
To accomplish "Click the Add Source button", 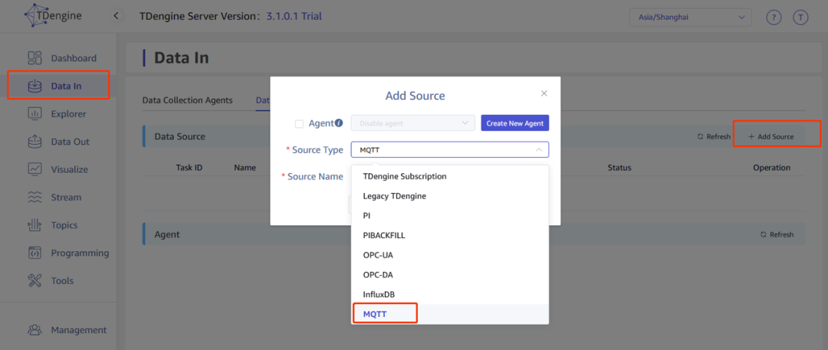I will tap(771, 136).
